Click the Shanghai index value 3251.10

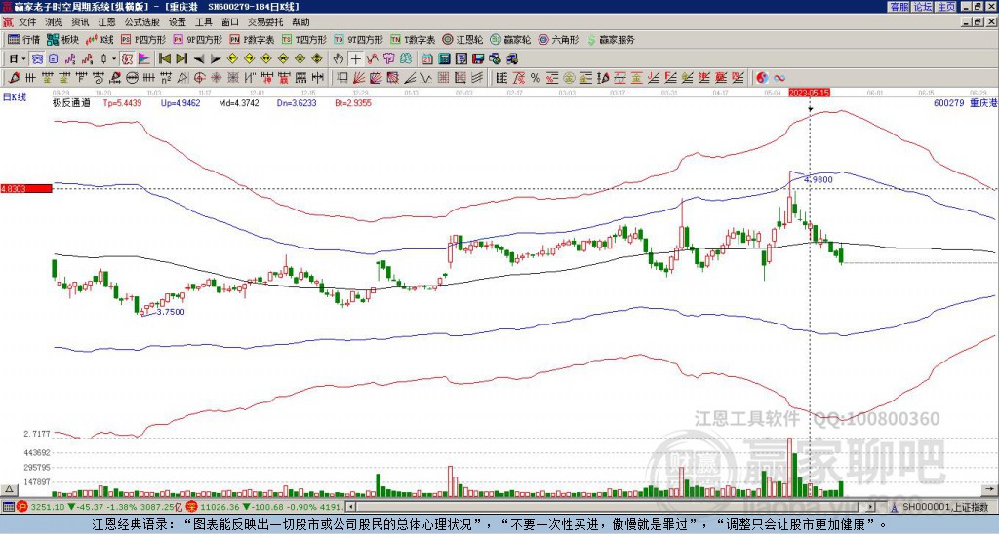point(47,507)
